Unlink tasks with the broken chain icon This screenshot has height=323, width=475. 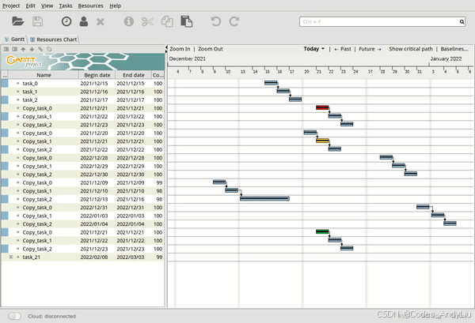coord(49,49)
